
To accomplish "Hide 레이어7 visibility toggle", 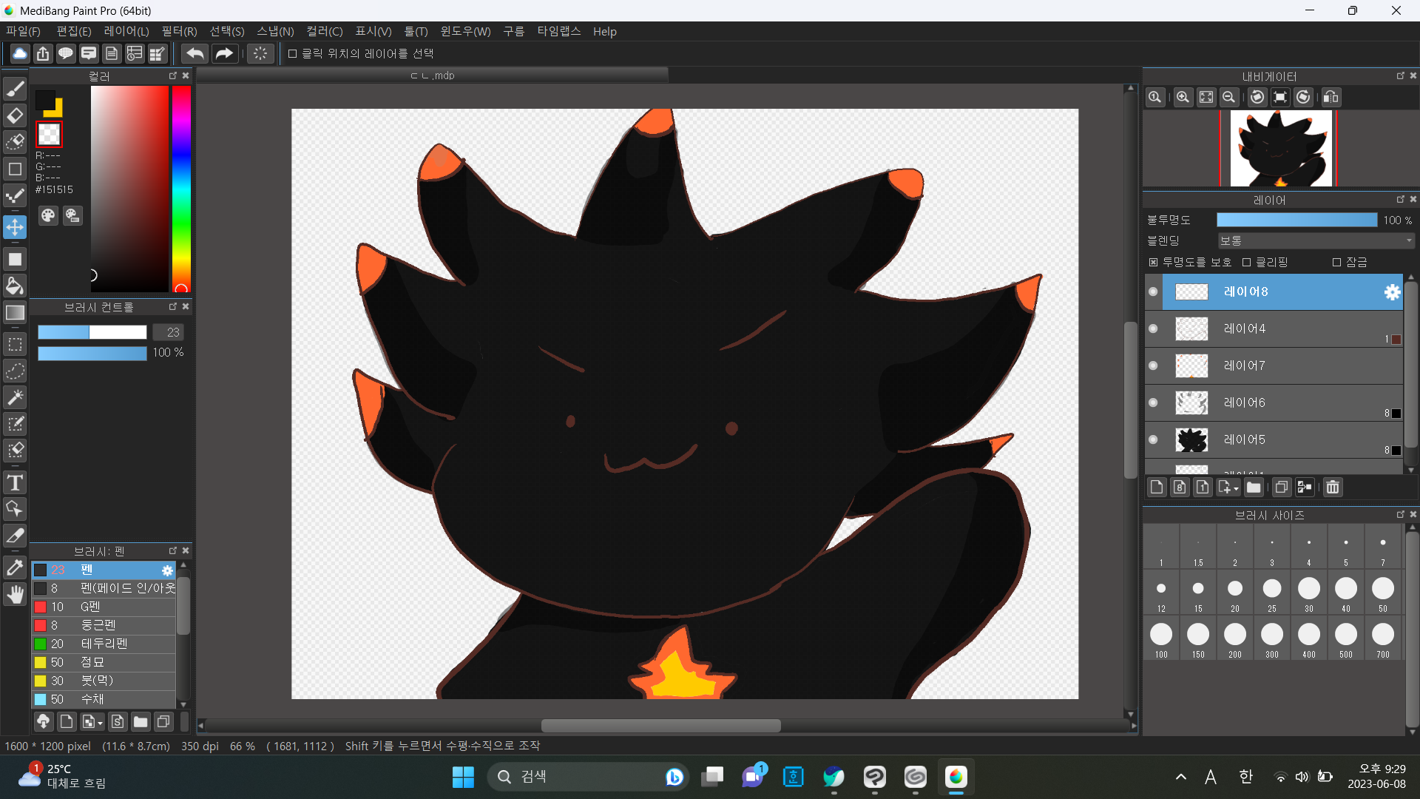I will pyautogui.click(x=1153, y=365).
